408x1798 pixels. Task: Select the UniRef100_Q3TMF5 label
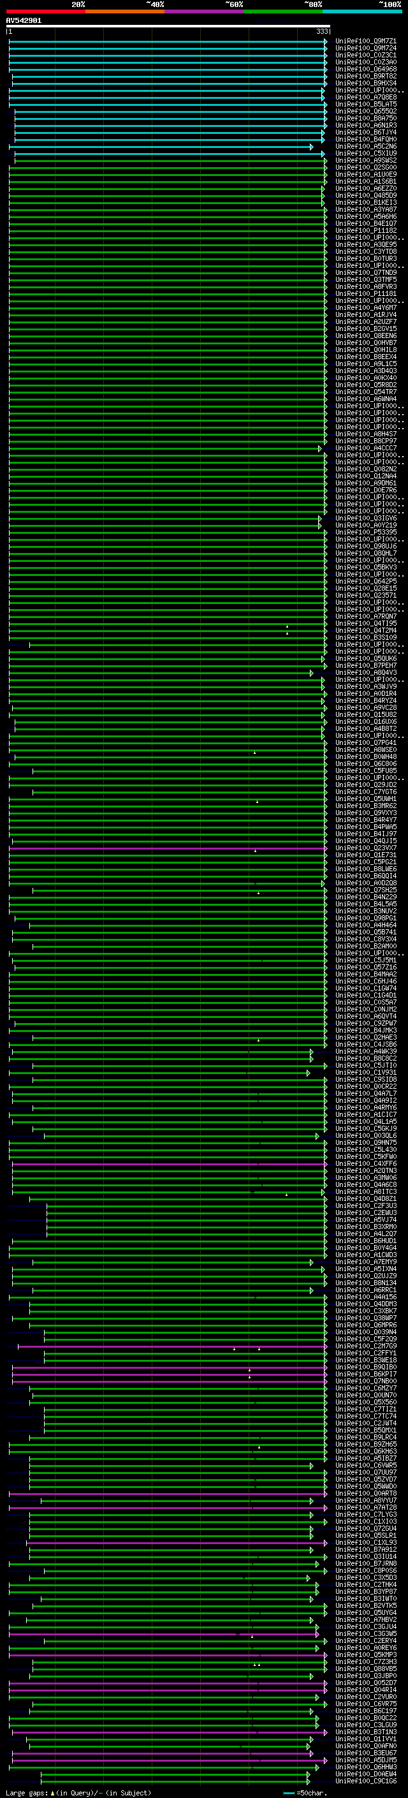click(x=366, y=279)
